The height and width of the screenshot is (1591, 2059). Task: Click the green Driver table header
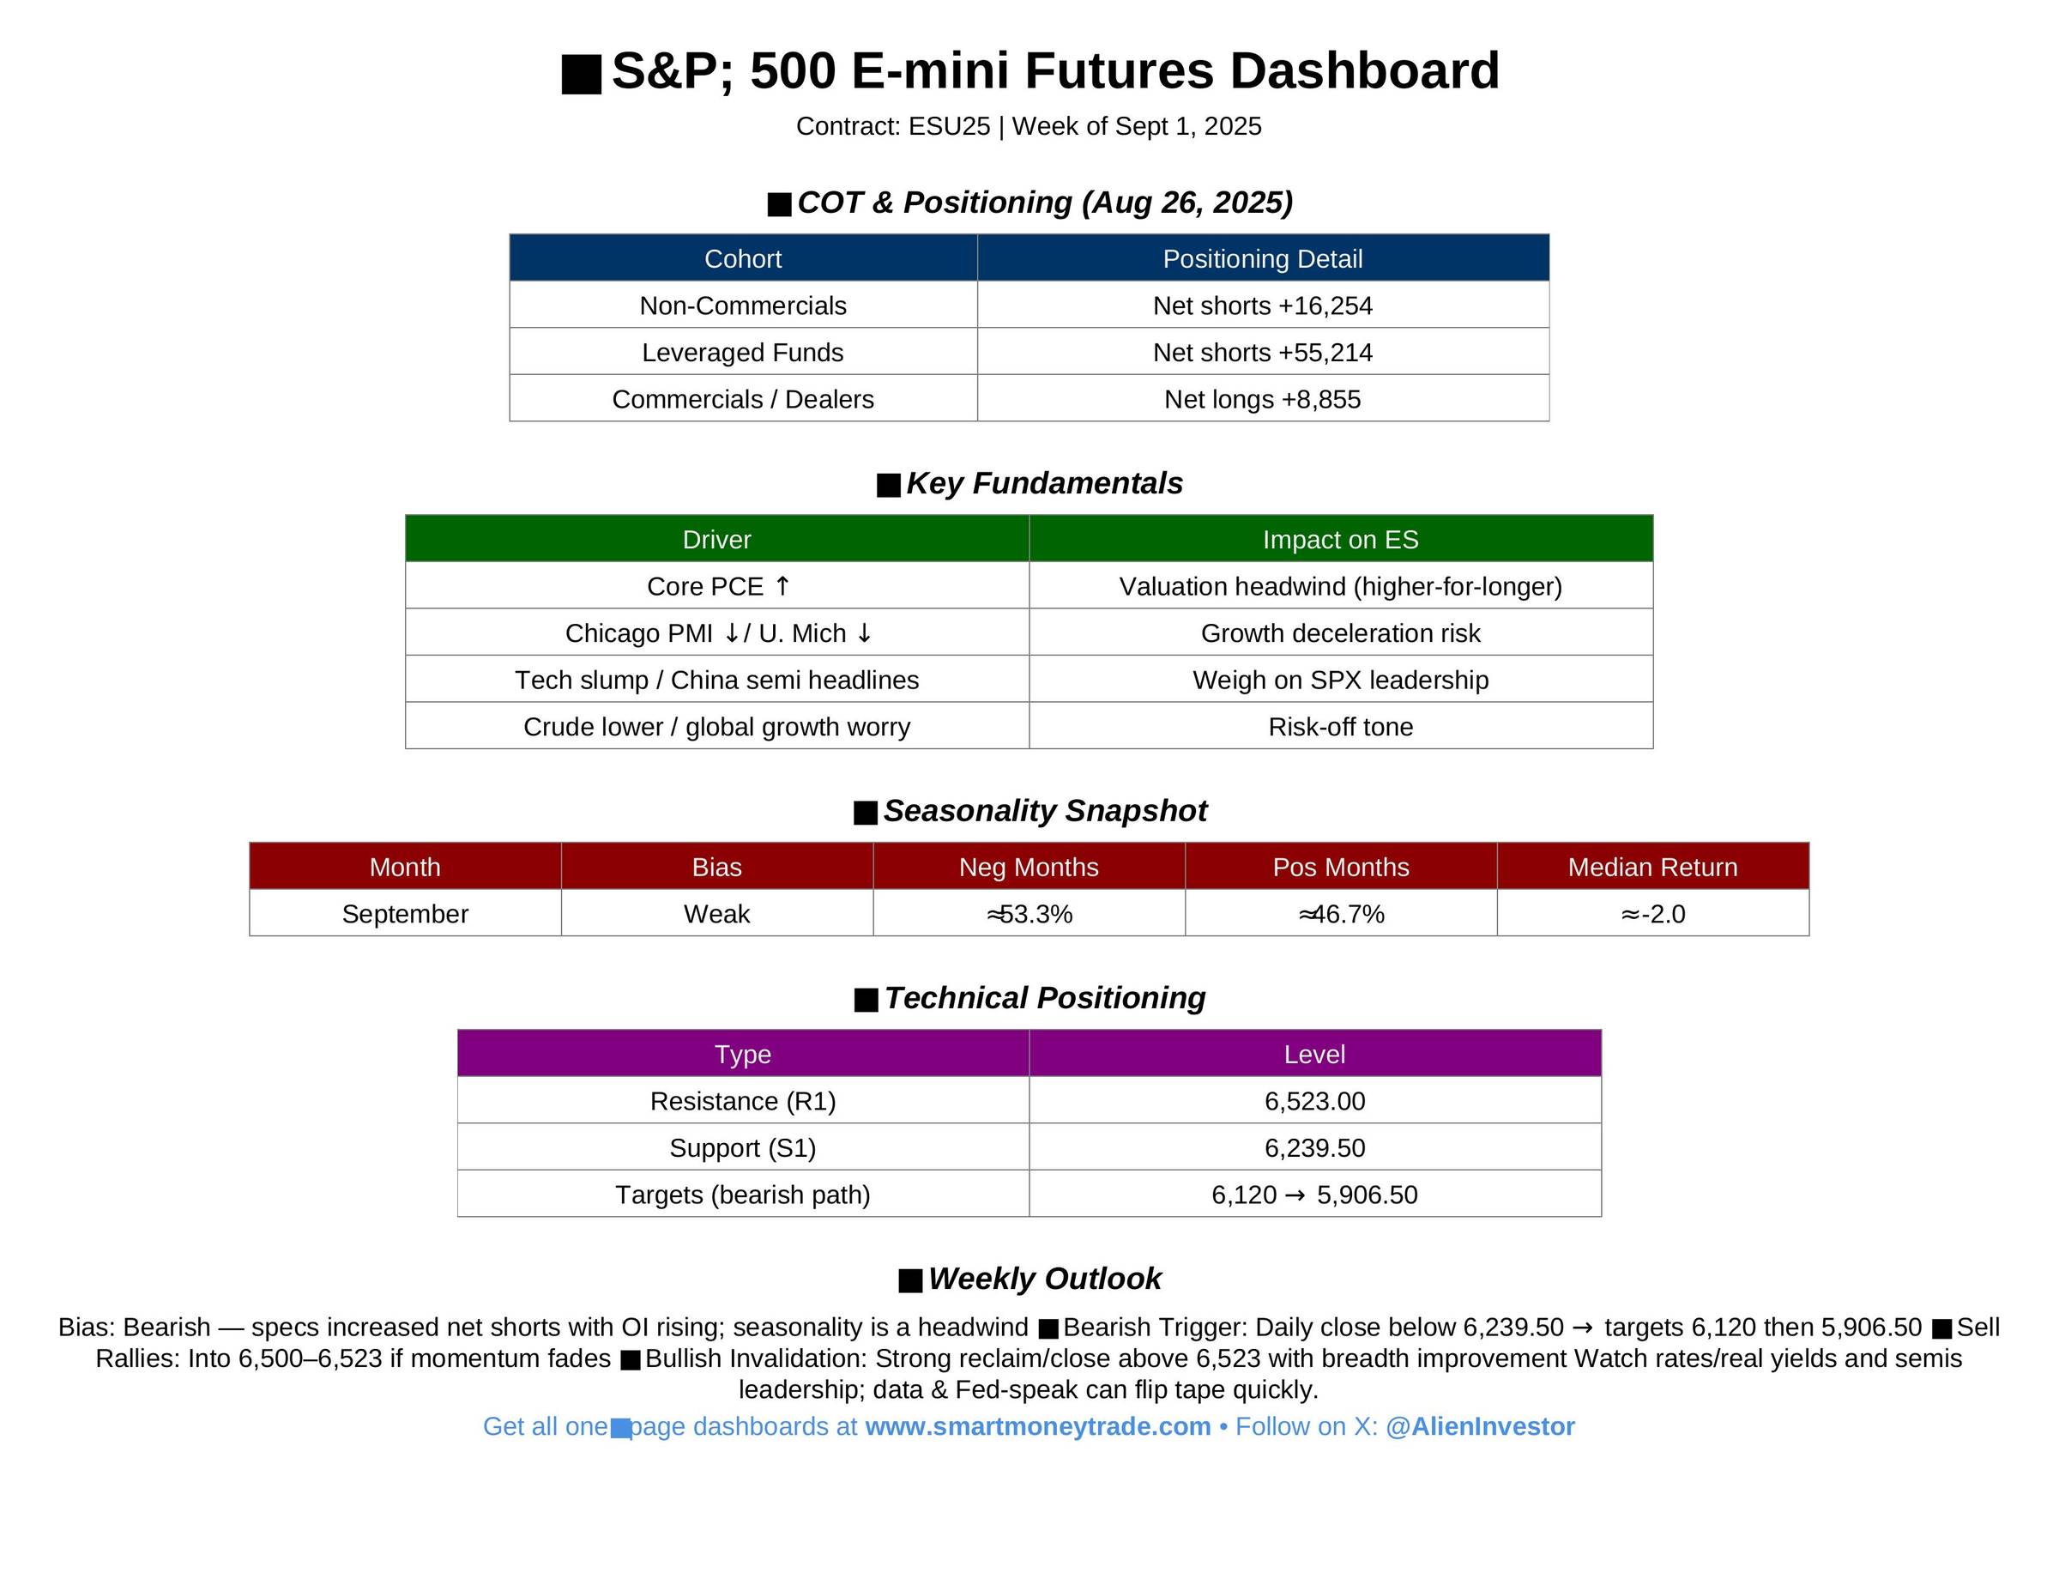coord(716,540)
